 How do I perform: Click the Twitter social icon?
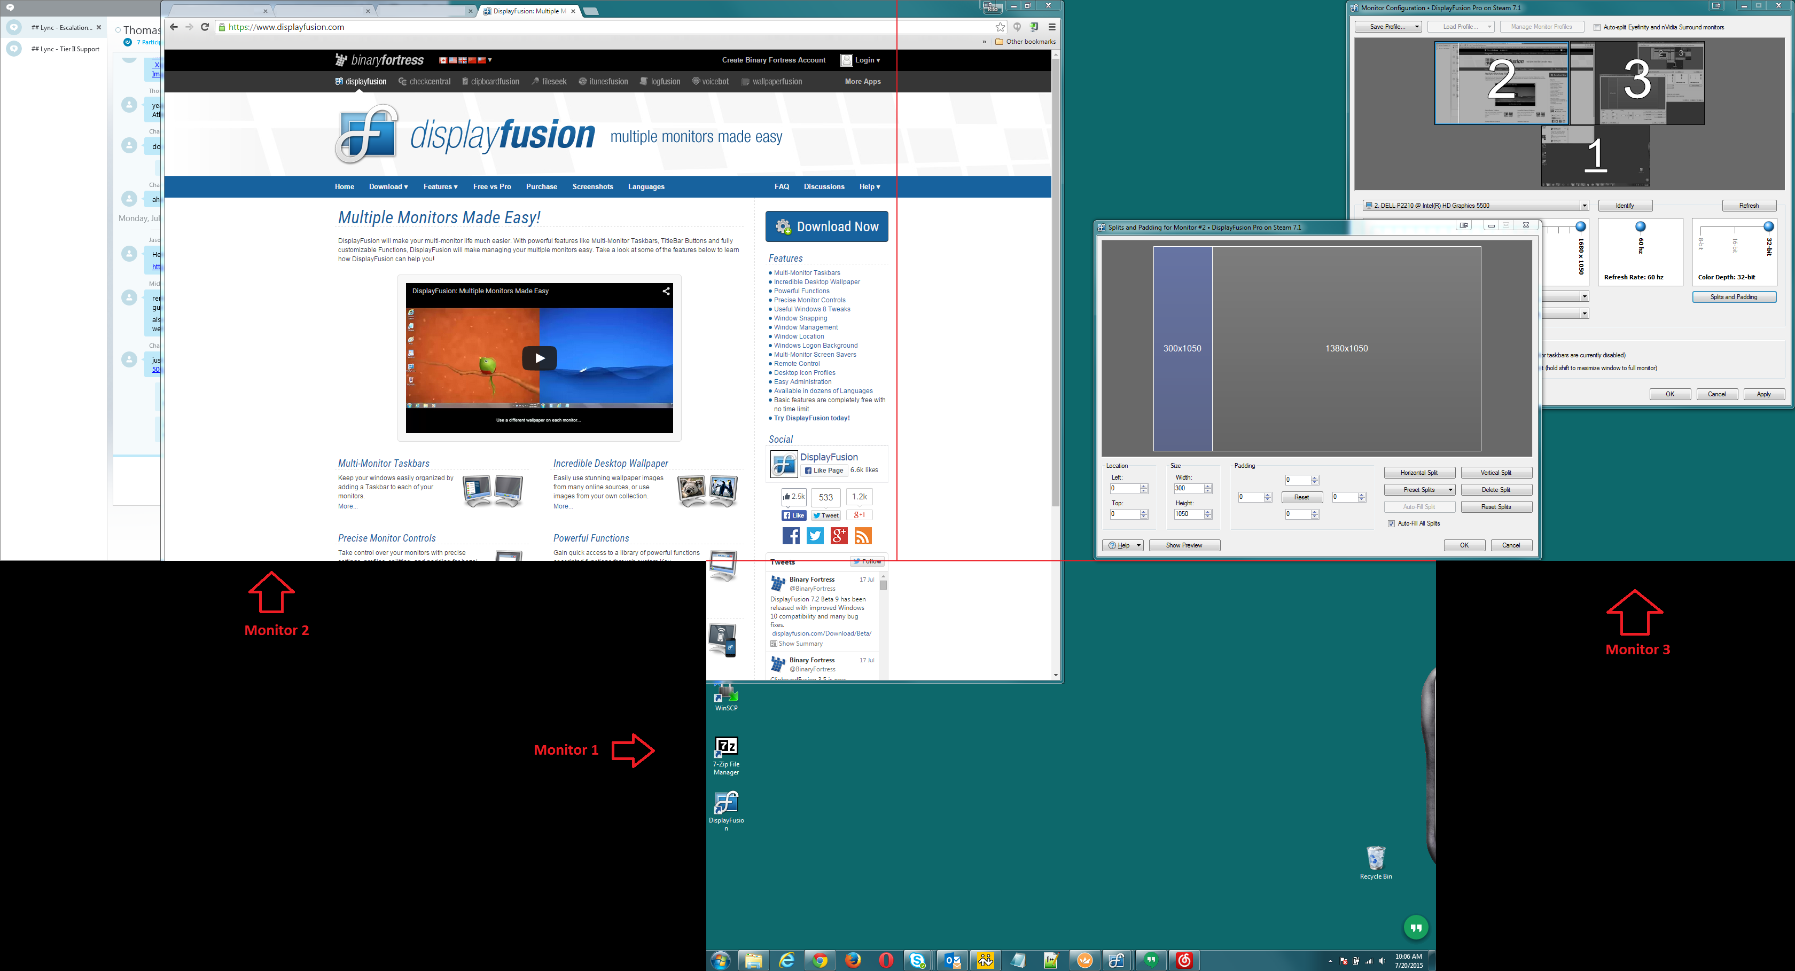tap(815, 536)
